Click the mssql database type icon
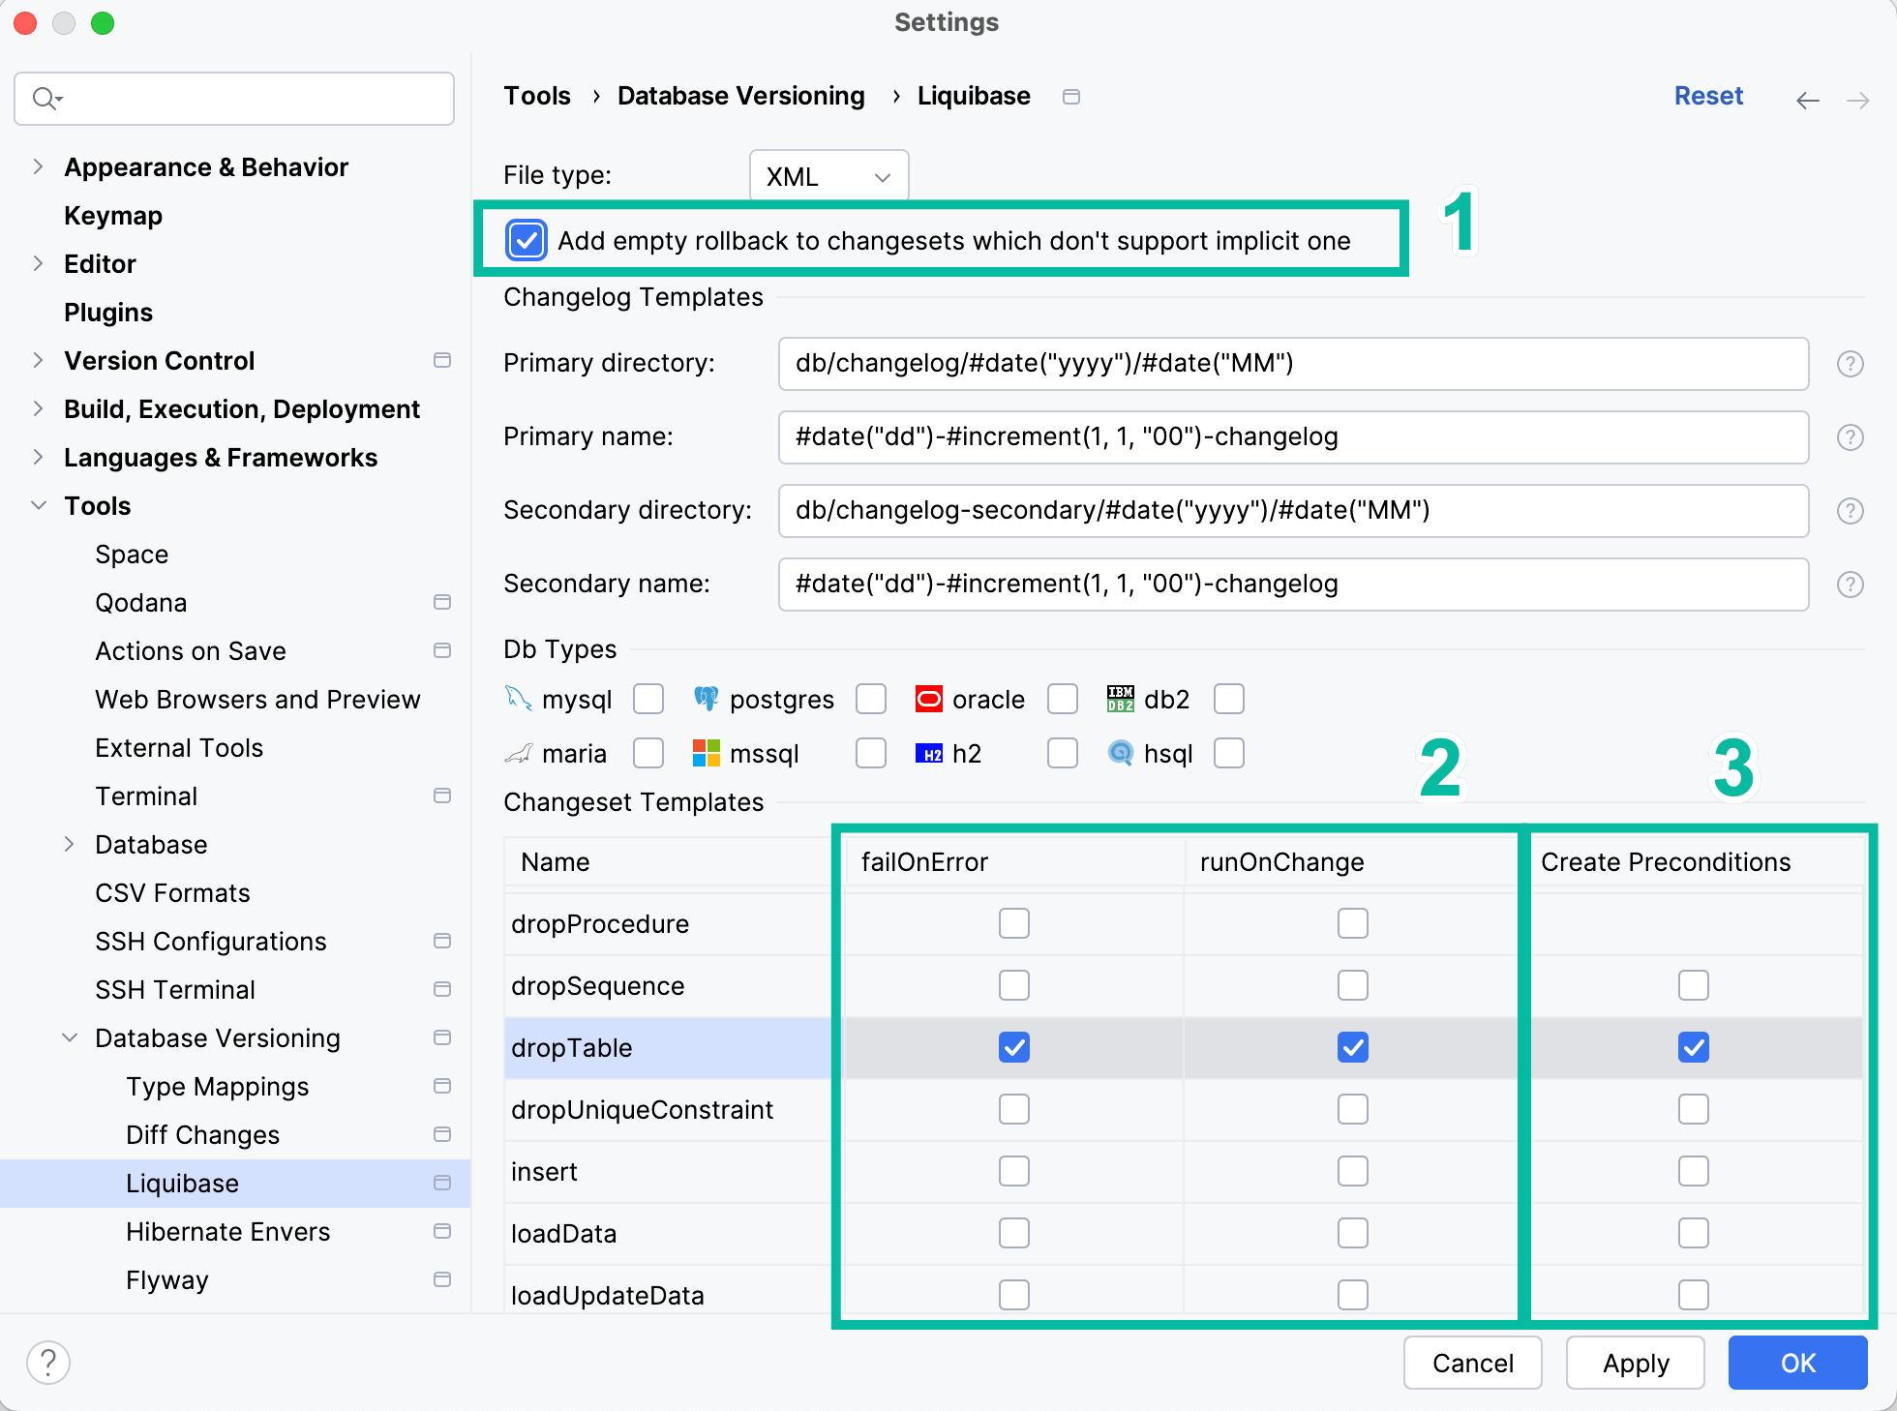The width and height of the screenshot is (1897, 1411). coord(708,753)
